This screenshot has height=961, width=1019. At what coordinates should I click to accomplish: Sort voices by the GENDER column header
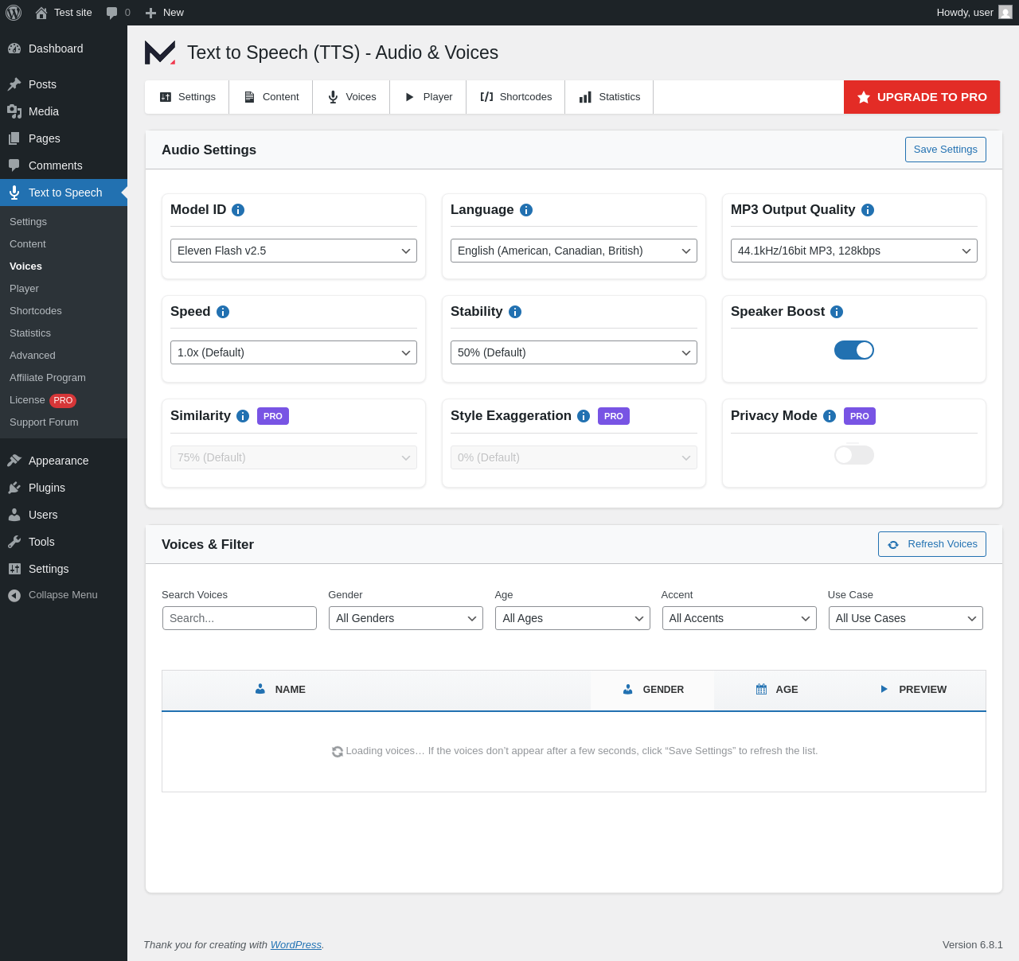point(653,690)
